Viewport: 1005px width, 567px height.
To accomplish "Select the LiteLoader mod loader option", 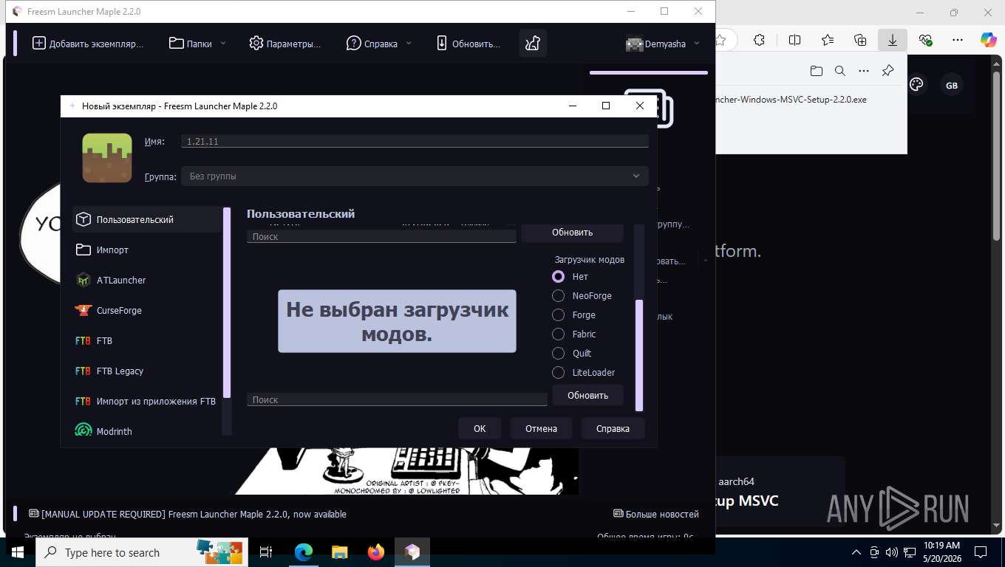I will pyautogui.click(x=559, y=372).
